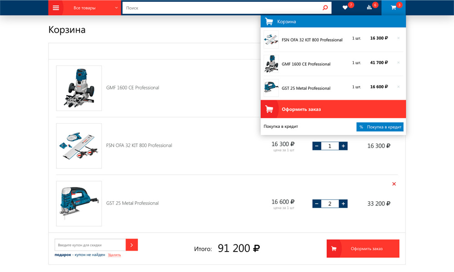Remove GMF 1600 CE from mini-cart
This screenshot has width=454, height=272.
[399, 63]
